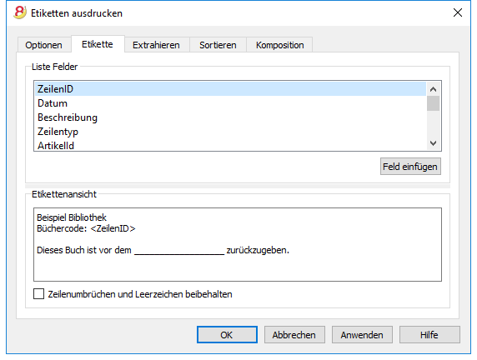Confirm with the OK button
This screenshot has width=477, height=360.
click(227, 335)
